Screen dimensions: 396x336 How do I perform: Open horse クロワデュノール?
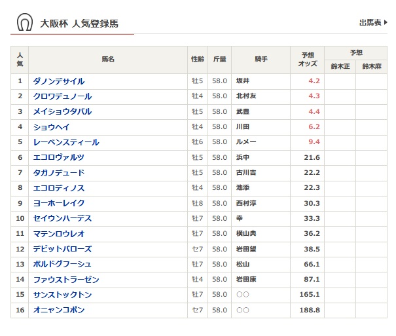pos(62,96)
